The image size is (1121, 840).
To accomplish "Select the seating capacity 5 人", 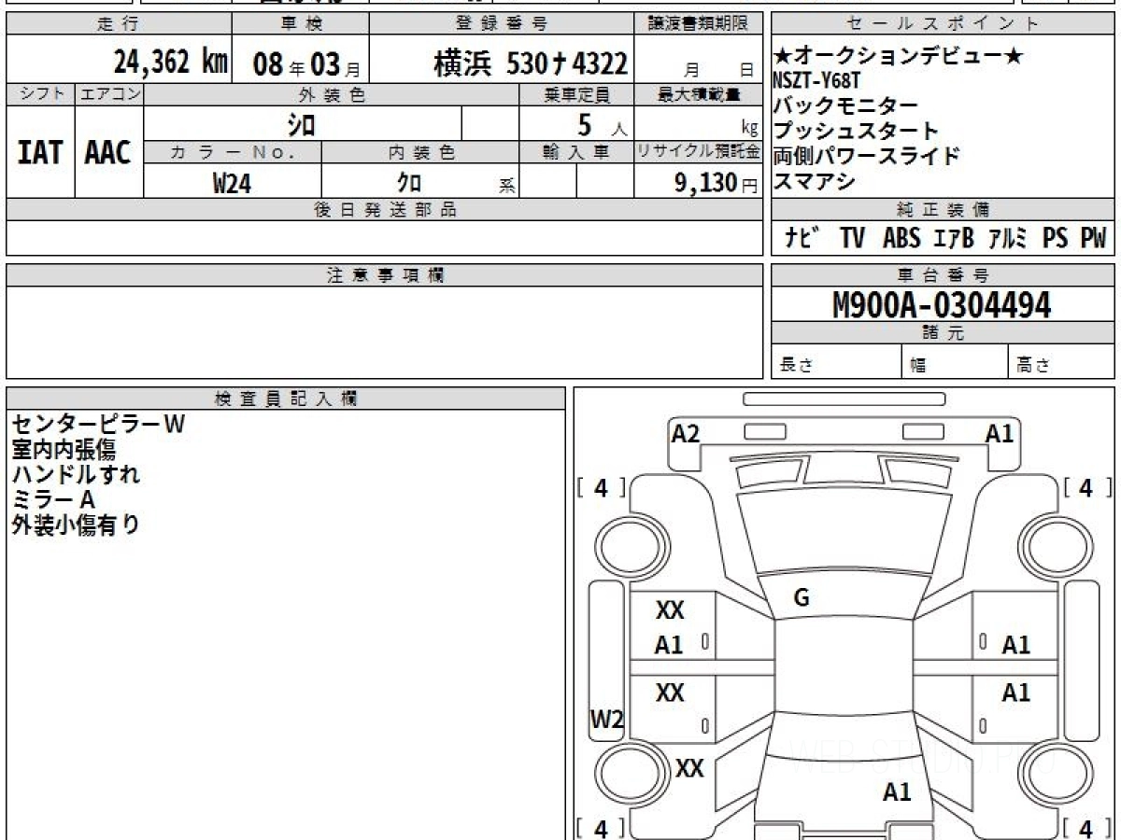I will [x=602, y=124].
